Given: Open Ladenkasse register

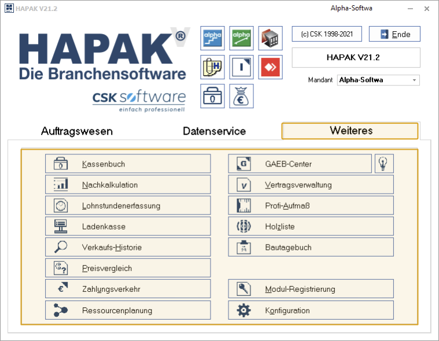Looking at the screenshot, I should point(128,227).
